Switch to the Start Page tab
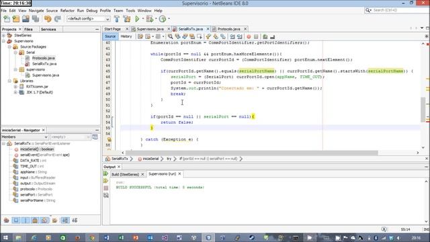The height and width of the screenshot is (242, 430). [112, 29]
